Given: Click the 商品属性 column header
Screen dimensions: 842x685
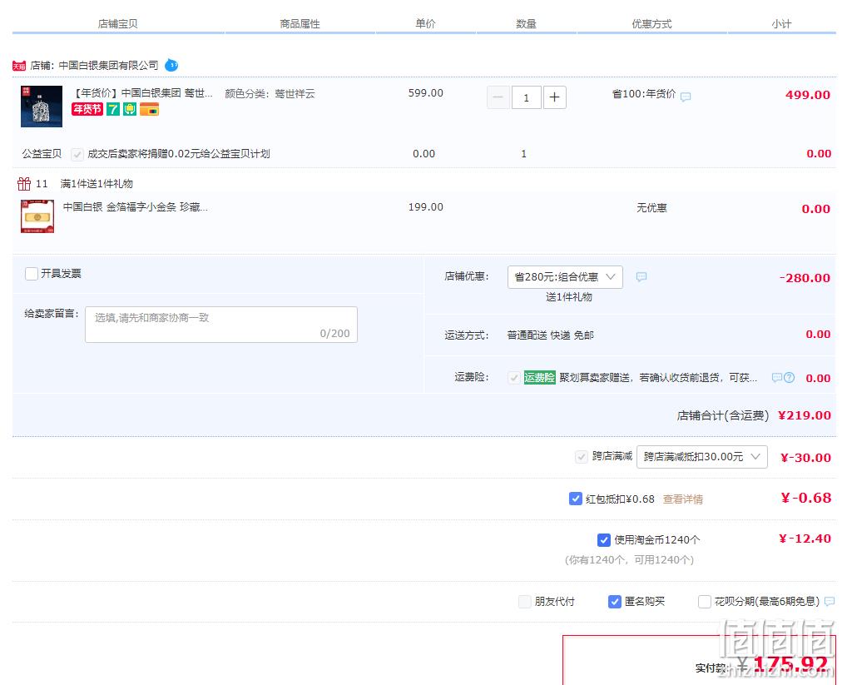Looking at the screenshot, I should click(300, 23).
